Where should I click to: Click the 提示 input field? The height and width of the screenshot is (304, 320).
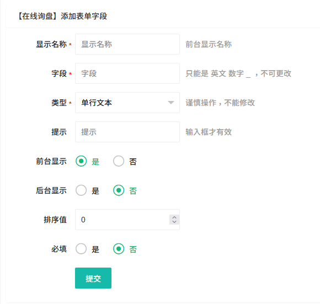(x=127, y=132)
